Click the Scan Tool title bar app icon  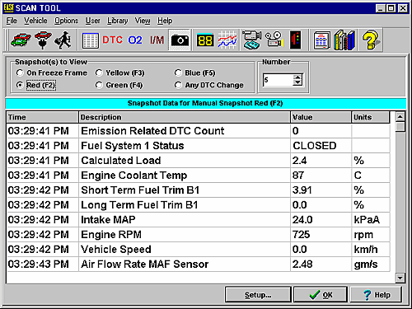(8, 7)
